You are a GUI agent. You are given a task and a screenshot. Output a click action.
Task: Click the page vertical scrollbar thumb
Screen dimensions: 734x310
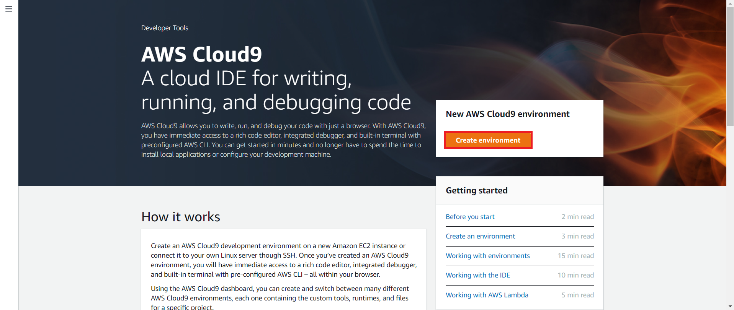tap(730, 66)
